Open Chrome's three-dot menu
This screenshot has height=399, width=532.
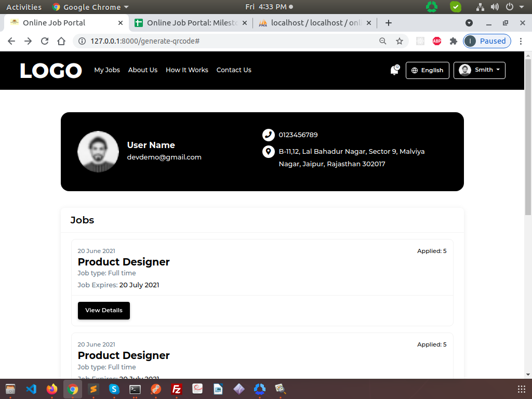click(x=521, y=41)
